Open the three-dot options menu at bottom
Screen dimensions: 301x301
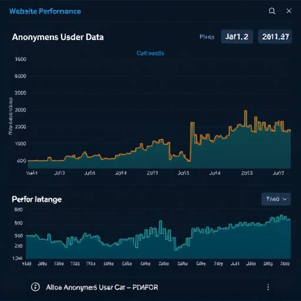click(x=268, y=287)
